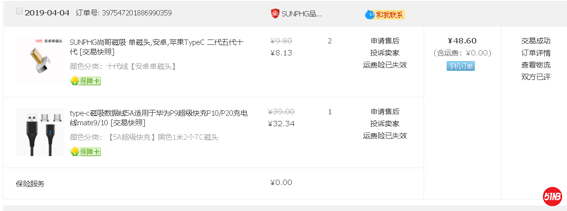This screenshot has height=211, width=567.
Task: Click 运费险已失效 for the first item
Action: [x=385, y=65]
